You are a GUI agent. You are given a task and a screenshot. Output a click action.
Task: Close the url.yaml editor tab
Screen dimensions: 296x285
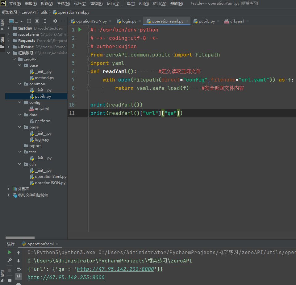click(x=248, y=21)
